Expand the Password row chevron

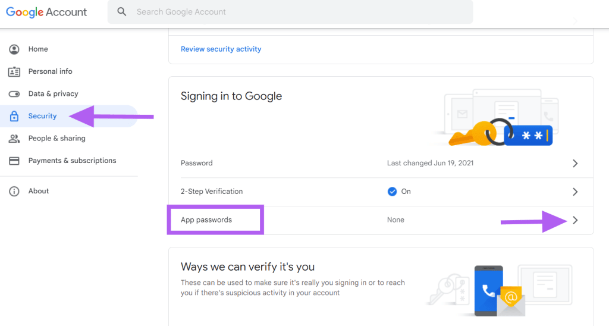pyautogui.click(x=575, y=164)
